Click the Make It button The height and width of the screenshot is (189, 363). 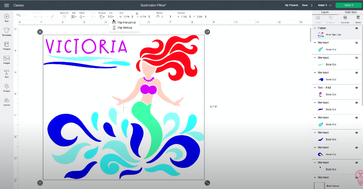pyautogui.click(x=349, y=5)
